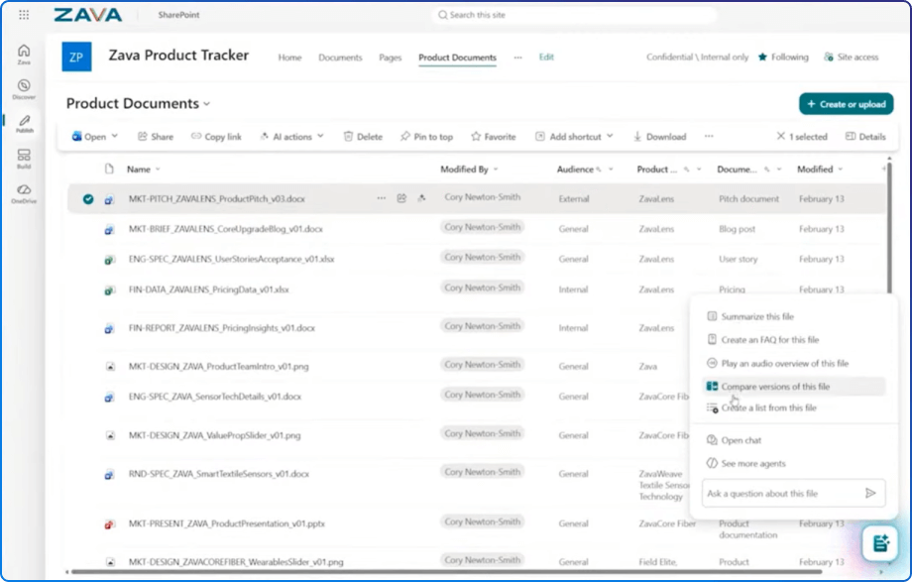Click Create or upload button
912x582 pixels.
click(x=847, y=104)
